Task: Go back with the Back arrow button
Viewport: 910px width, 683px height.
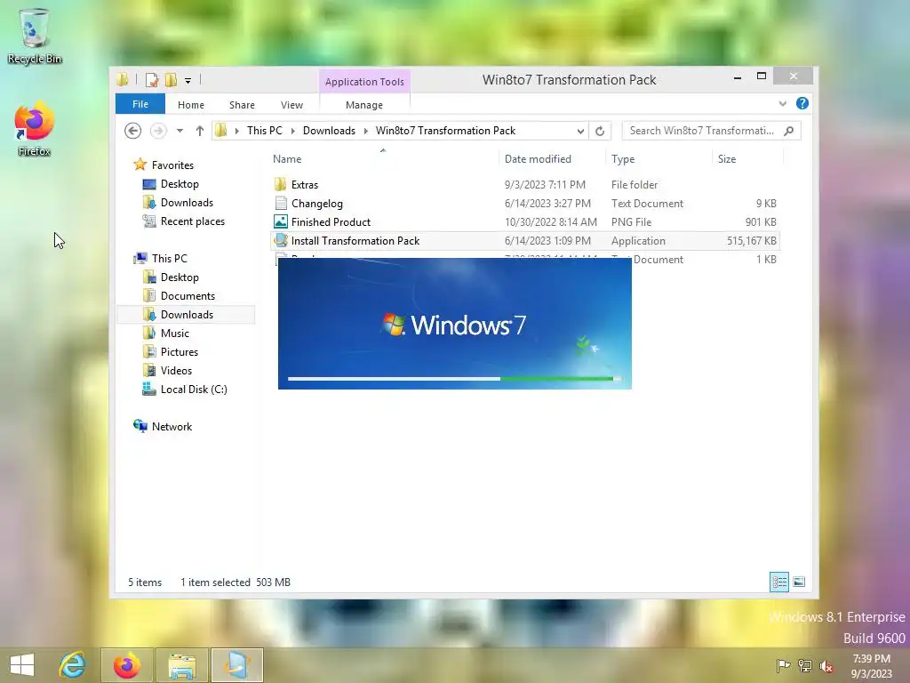Action: tap(133, 131)
